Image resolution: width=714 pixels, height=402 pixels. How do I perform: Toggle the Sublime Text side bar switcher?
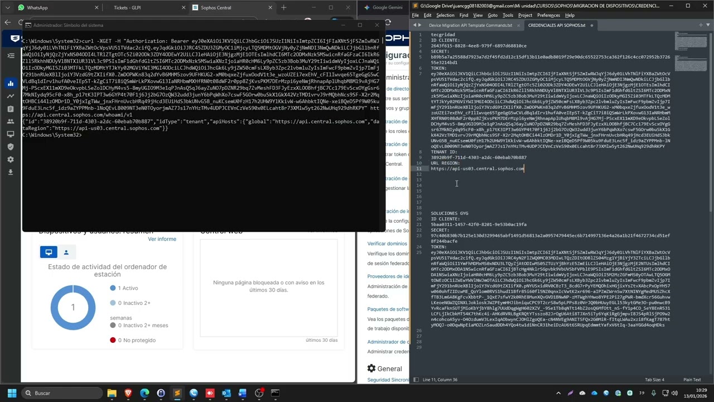click(x=416, y=380)
